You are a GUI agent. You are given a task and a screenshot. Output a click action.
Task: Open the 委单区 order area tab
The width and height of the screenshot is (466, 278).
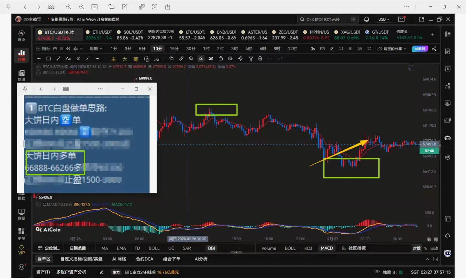tap(44, 259)
